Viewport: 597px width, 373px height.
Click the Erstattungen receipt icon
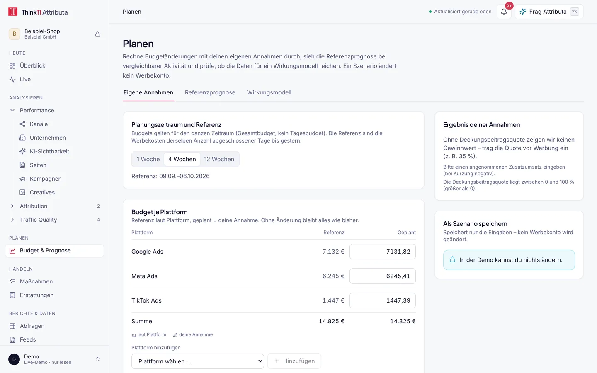tap(12, 295)
